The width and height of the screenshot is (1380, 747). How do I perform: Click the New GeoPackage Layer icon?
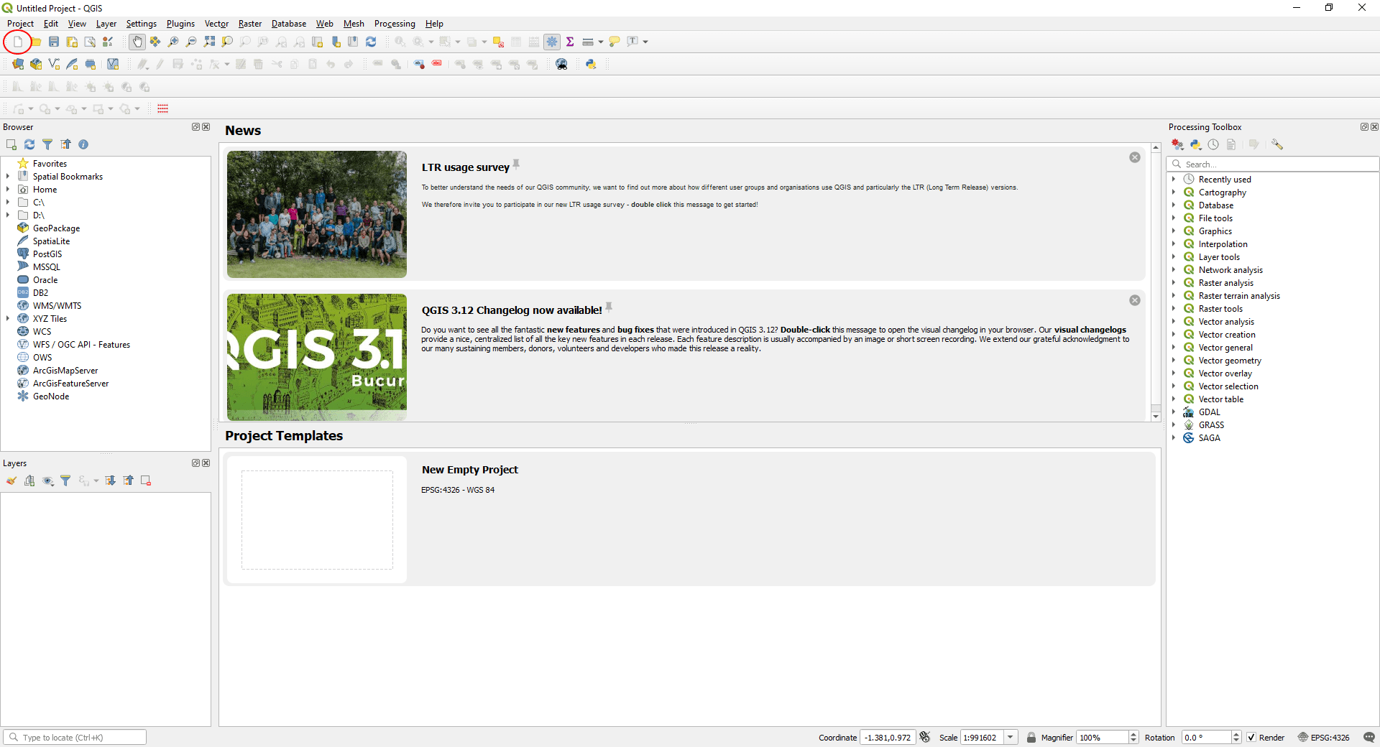pyautogui.click(x=36, y=64)
